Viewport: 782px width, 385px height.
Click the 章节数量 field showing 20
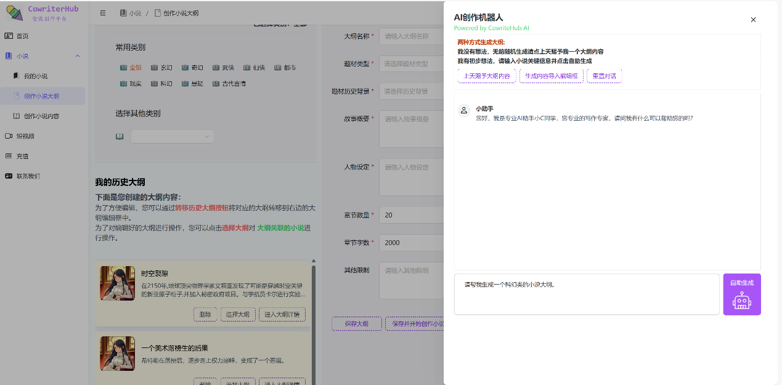[411, 215]
